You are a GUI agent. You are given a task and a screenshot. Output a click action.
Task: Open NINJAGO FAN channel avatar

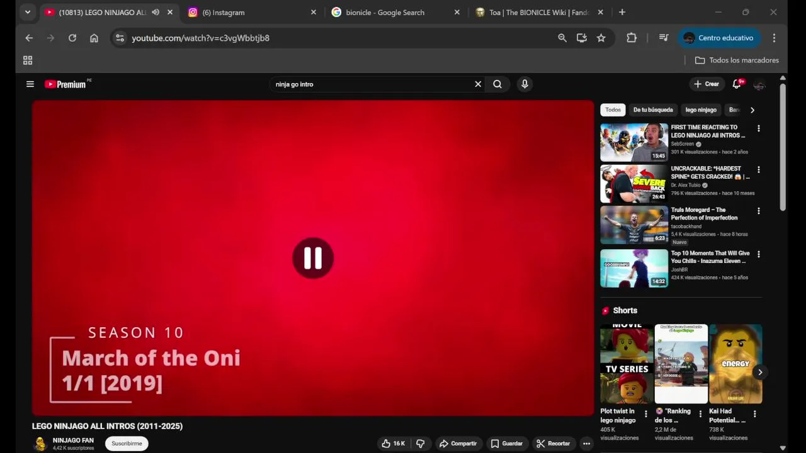(x=40, y=444)
